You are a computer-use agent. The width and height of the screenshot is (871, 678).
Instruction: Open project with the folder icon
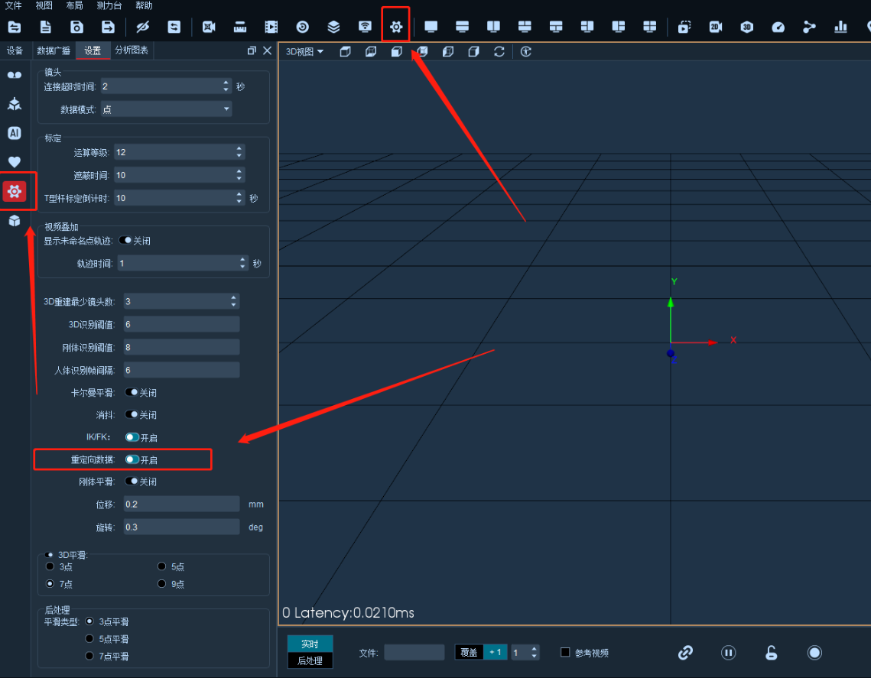pyautogui.click(x=15, y=27)
